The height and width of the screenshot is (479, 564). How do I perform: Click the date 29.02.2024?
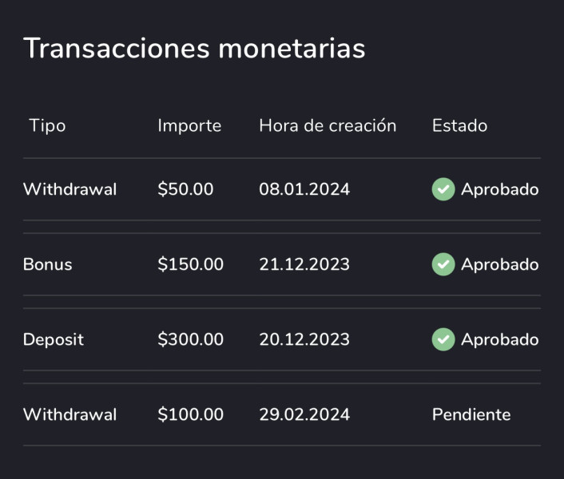point(304,414)
